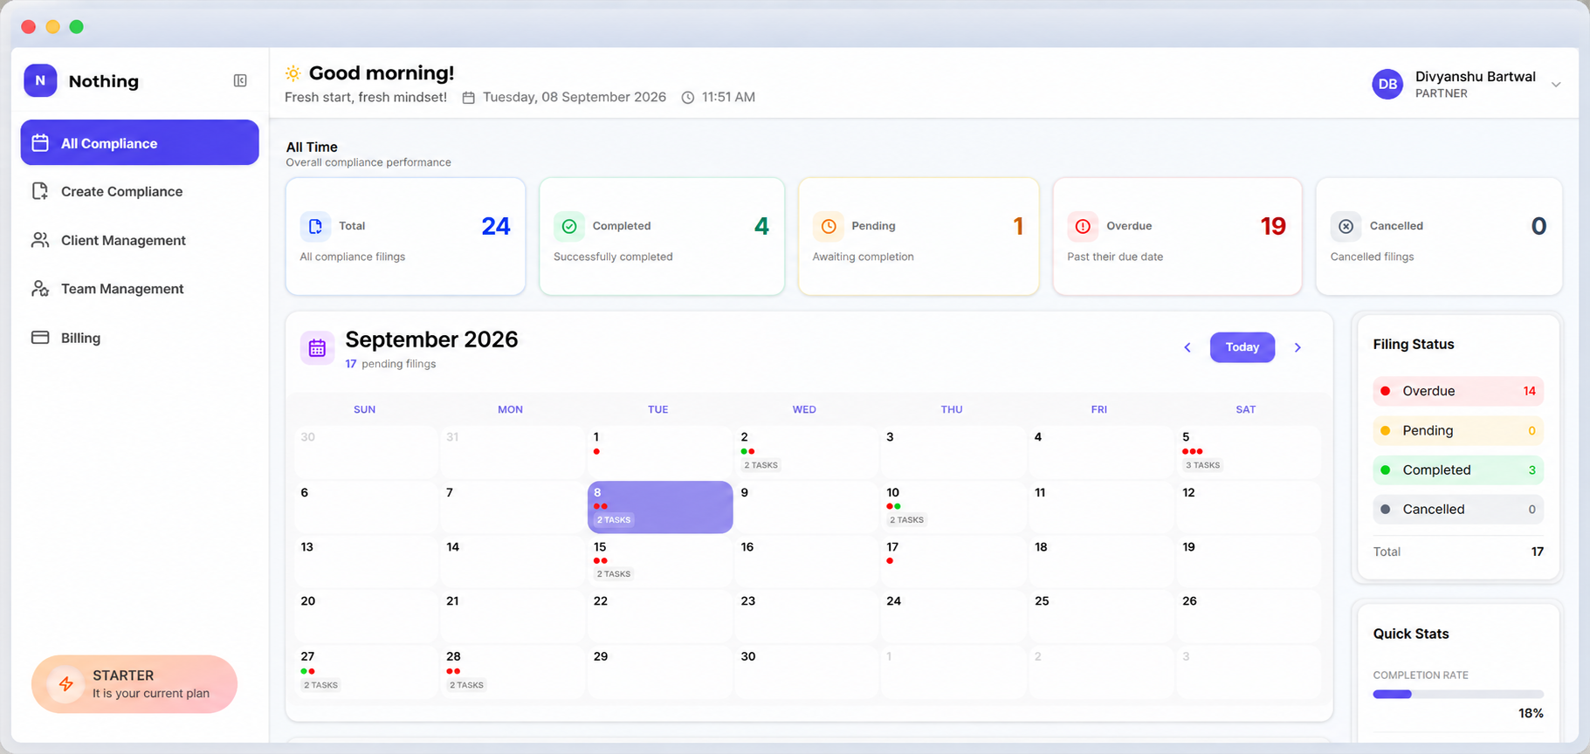Select the Pending filing status row

point(1458,430)
